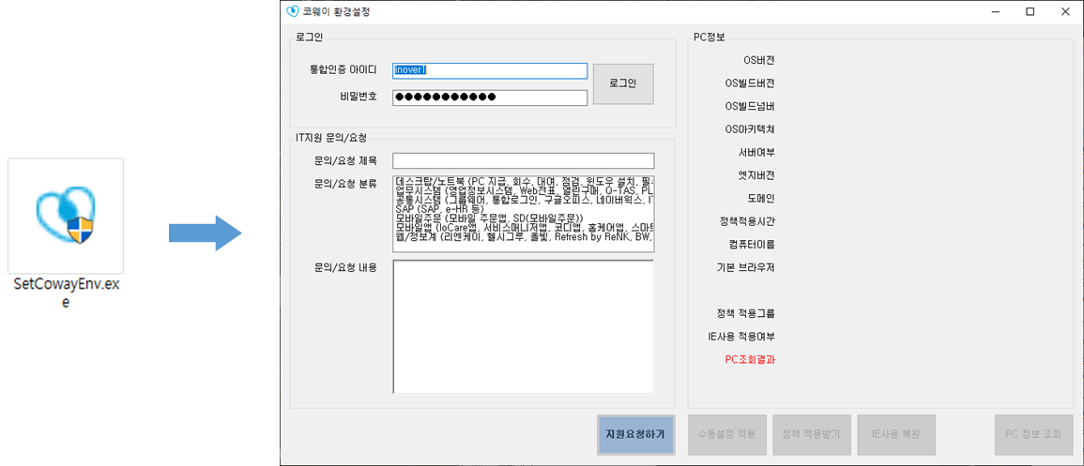The image size is (1084, 466).
Task: Click the OS빌드버전 label
Action: [750, 83]
